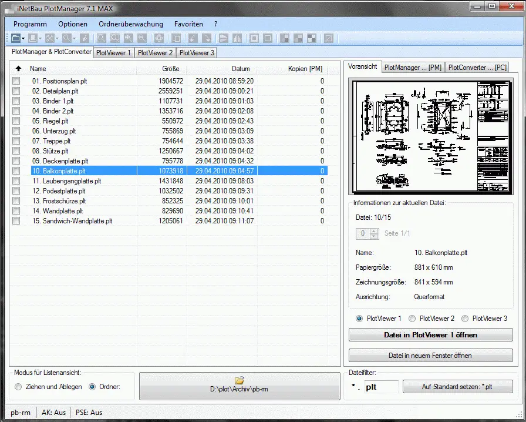Open the dropdown arrow beside the folder icon

[x=23, y=39]
